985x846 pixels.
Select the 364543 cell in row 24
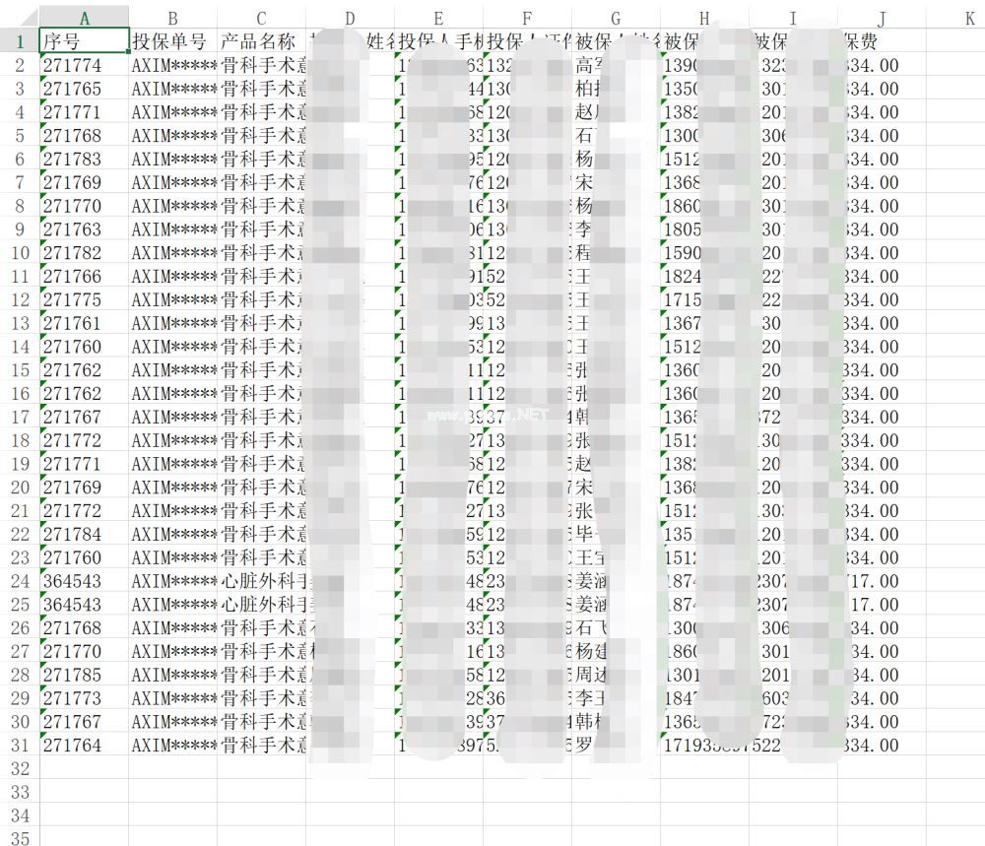click(84, 581)
